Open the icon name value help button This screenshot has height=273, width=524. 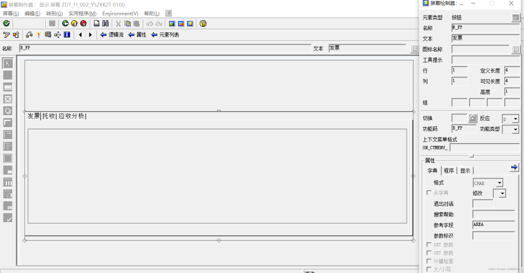516,49
